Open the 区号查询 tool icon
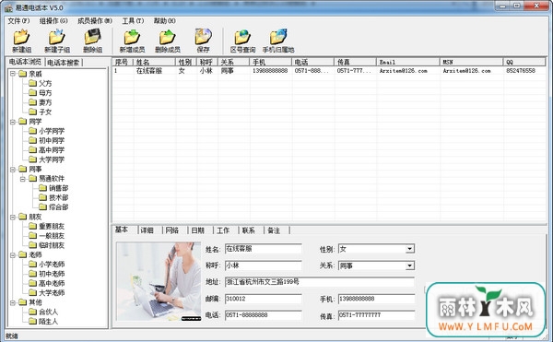This screenshot has height=342, width=553. [x=242, y=41]
